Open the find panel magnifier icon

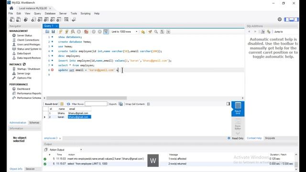[x=156, y=32]
